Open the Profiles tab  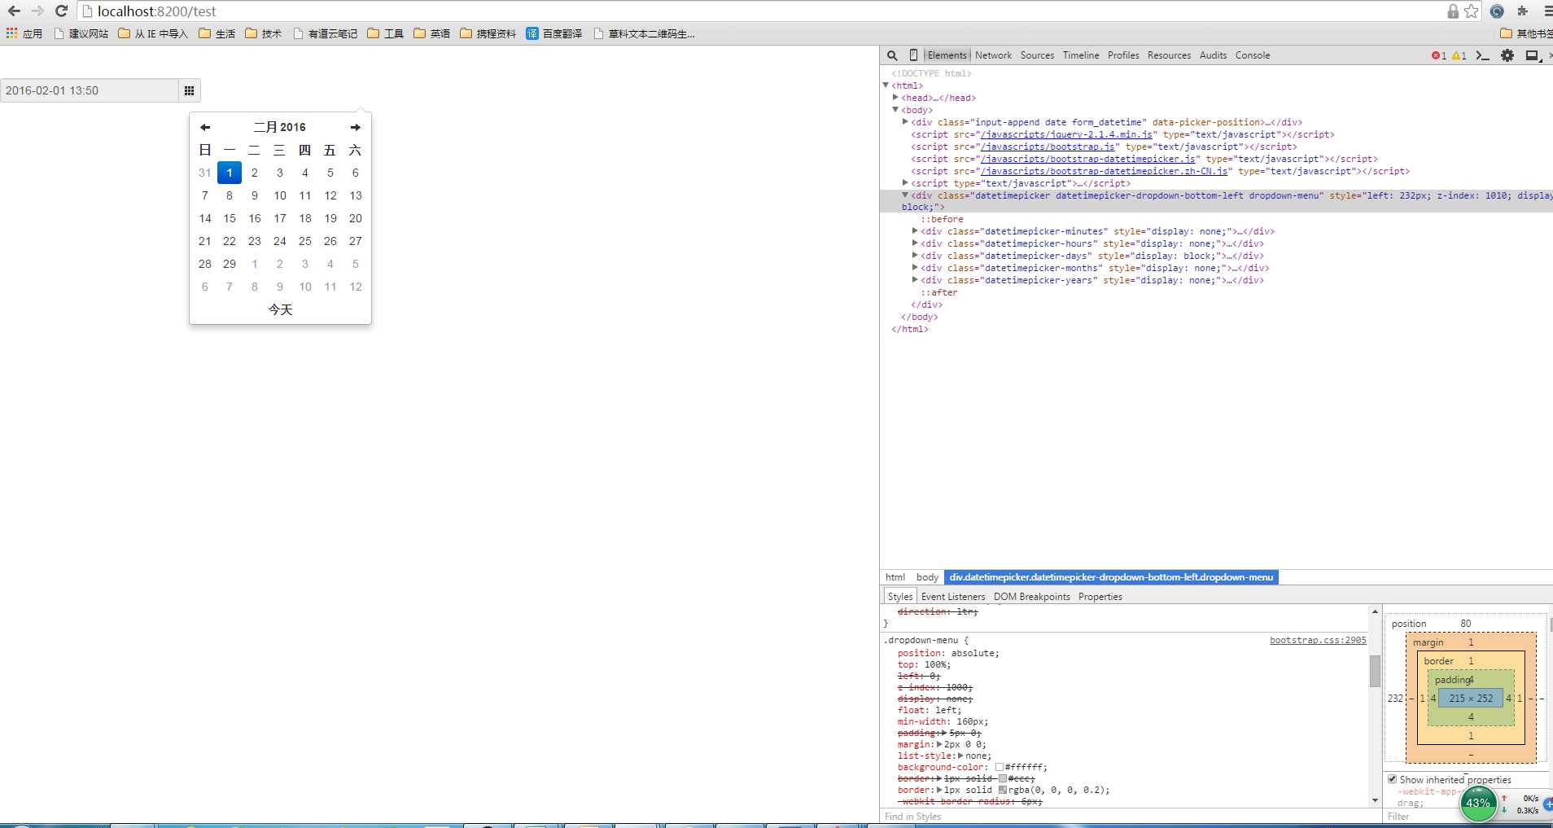point(1123,55)
